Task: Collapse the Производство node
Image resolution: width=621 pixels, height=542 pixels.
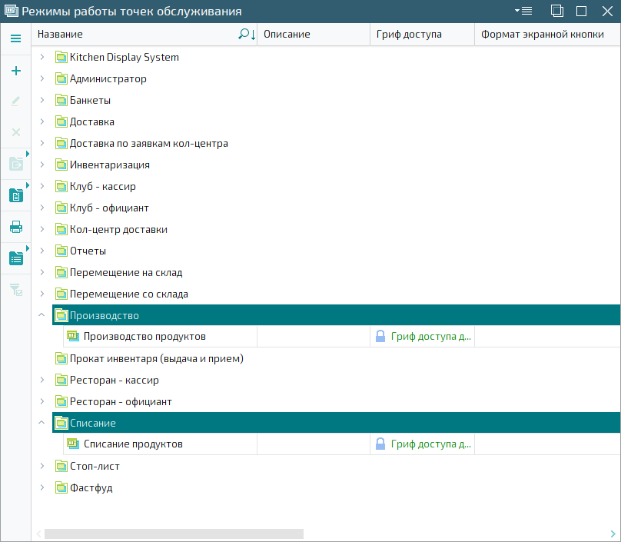Action: point(42,315)
